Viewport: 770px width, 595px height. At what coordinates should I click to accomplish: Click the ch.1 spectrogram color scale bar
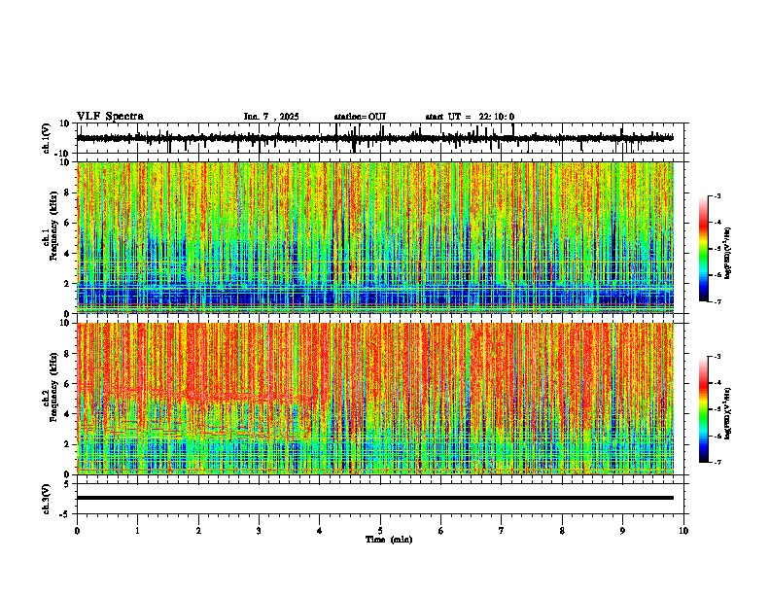(x=704, y=249)
